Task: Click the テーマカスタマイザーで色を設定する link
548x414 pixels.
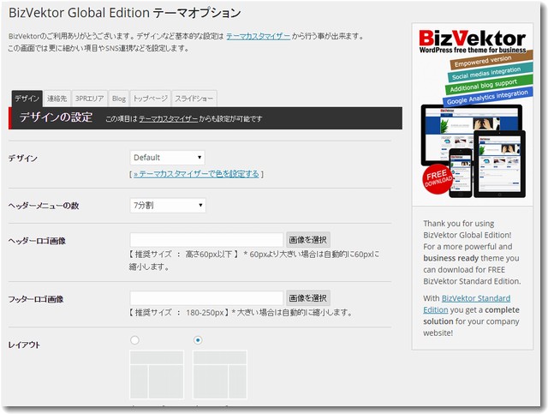Action: coord(196,174)
